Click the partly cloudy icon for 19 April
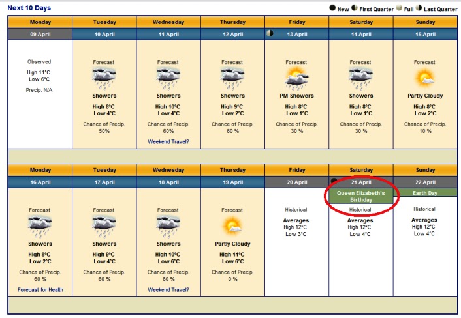Screen dimensions: 461x318 (x=232, y=225)
